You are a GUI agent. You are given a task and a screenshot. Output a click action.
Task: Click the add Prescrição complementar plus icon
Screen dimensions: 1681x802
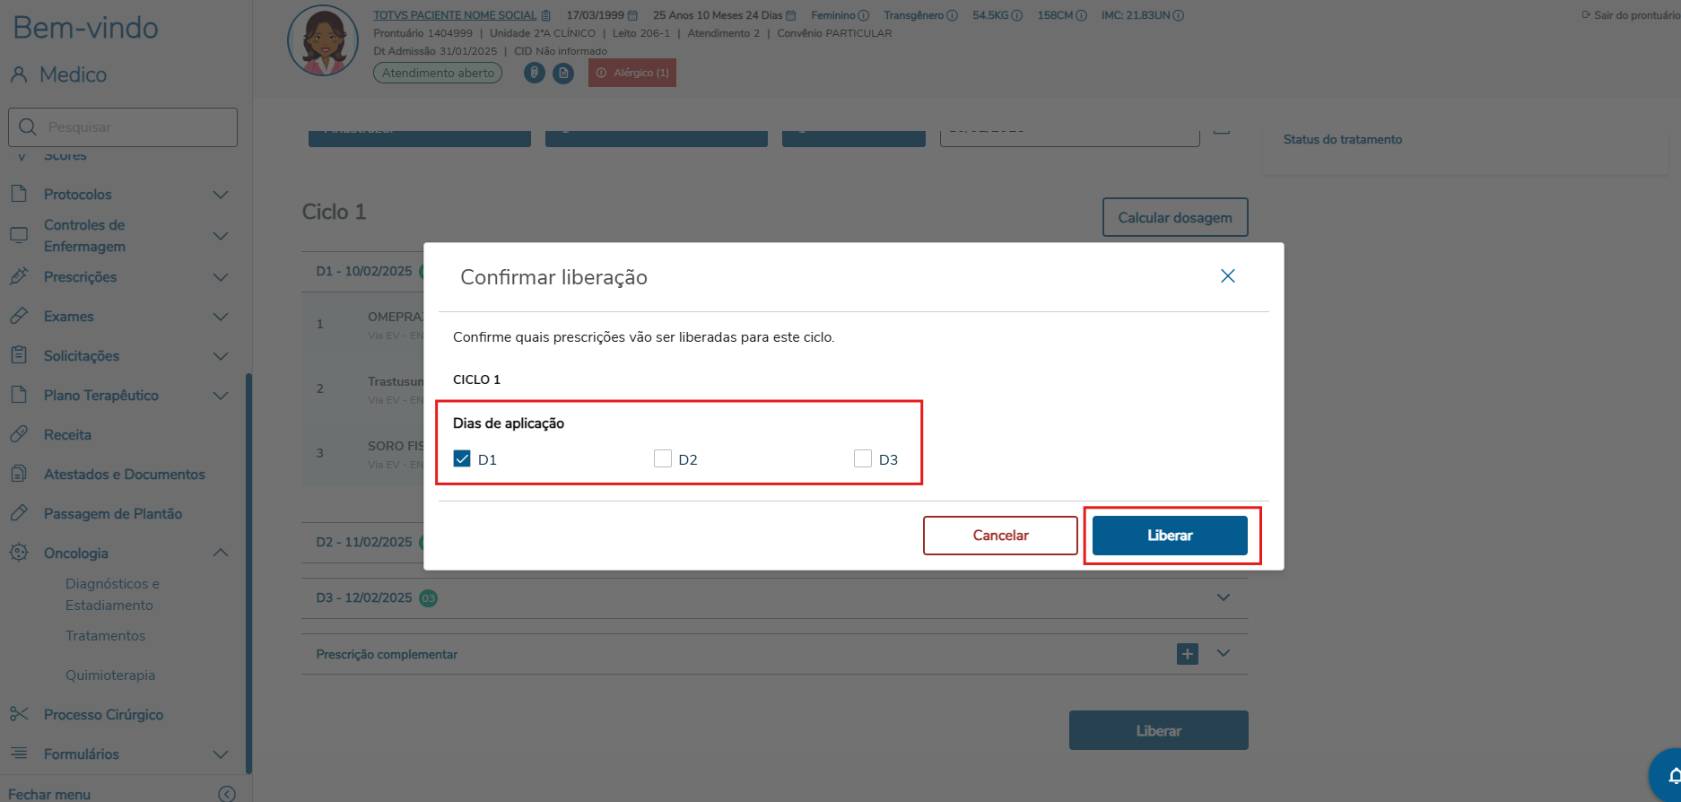tap(1187, 654)
